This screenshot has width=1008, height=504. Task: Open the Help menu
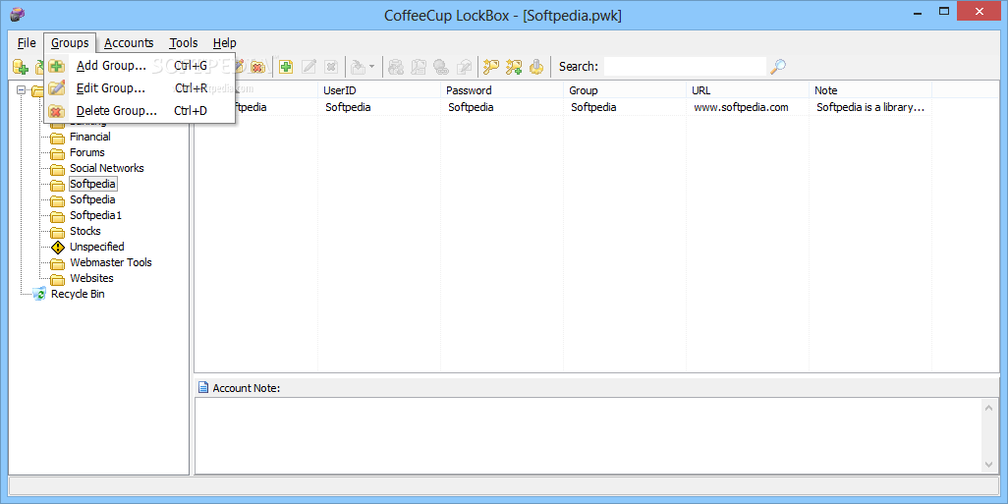click(x=224, y=43)
